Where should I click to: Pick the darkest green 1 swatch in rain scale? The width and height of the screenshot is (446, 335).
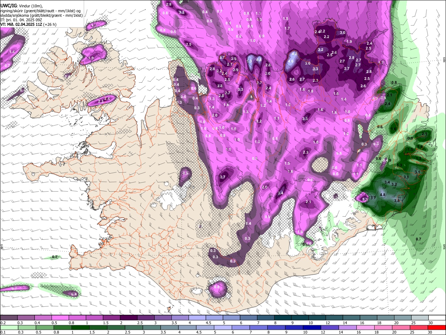click(80, 328)
